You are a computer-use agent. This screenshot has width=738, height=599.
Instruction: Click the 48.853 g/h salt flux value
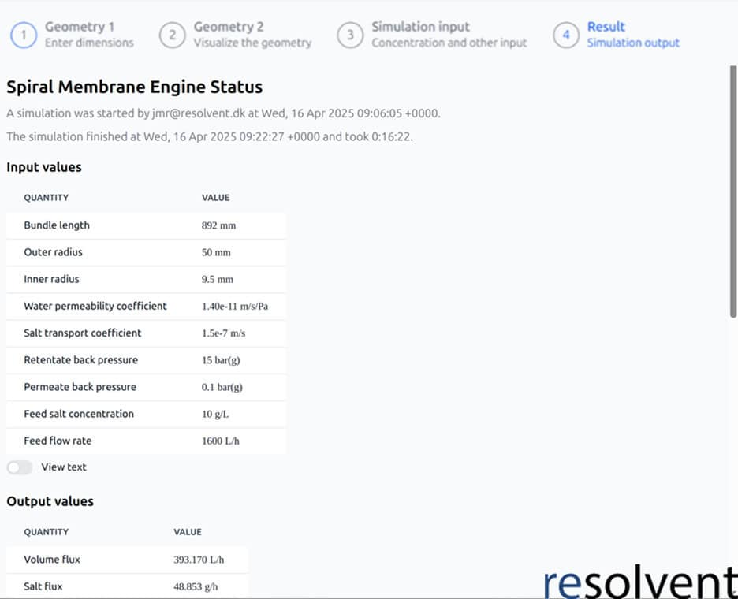coord(196,586)
